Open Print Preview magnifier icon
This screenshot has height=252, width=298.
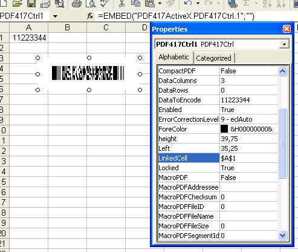pyautogui.click(x=91, y=4)
